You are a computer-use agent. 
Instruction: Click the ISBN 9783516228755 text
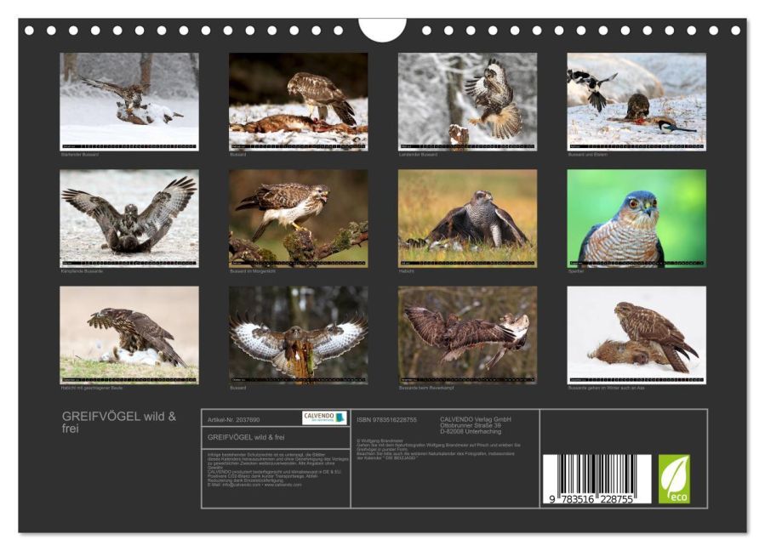click(x=387, y=419)
